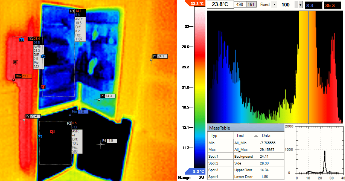Viewport: 345px width, 181px height.
Task: Decrease the value 100 with minus button
Action: (x=296, y=5)
